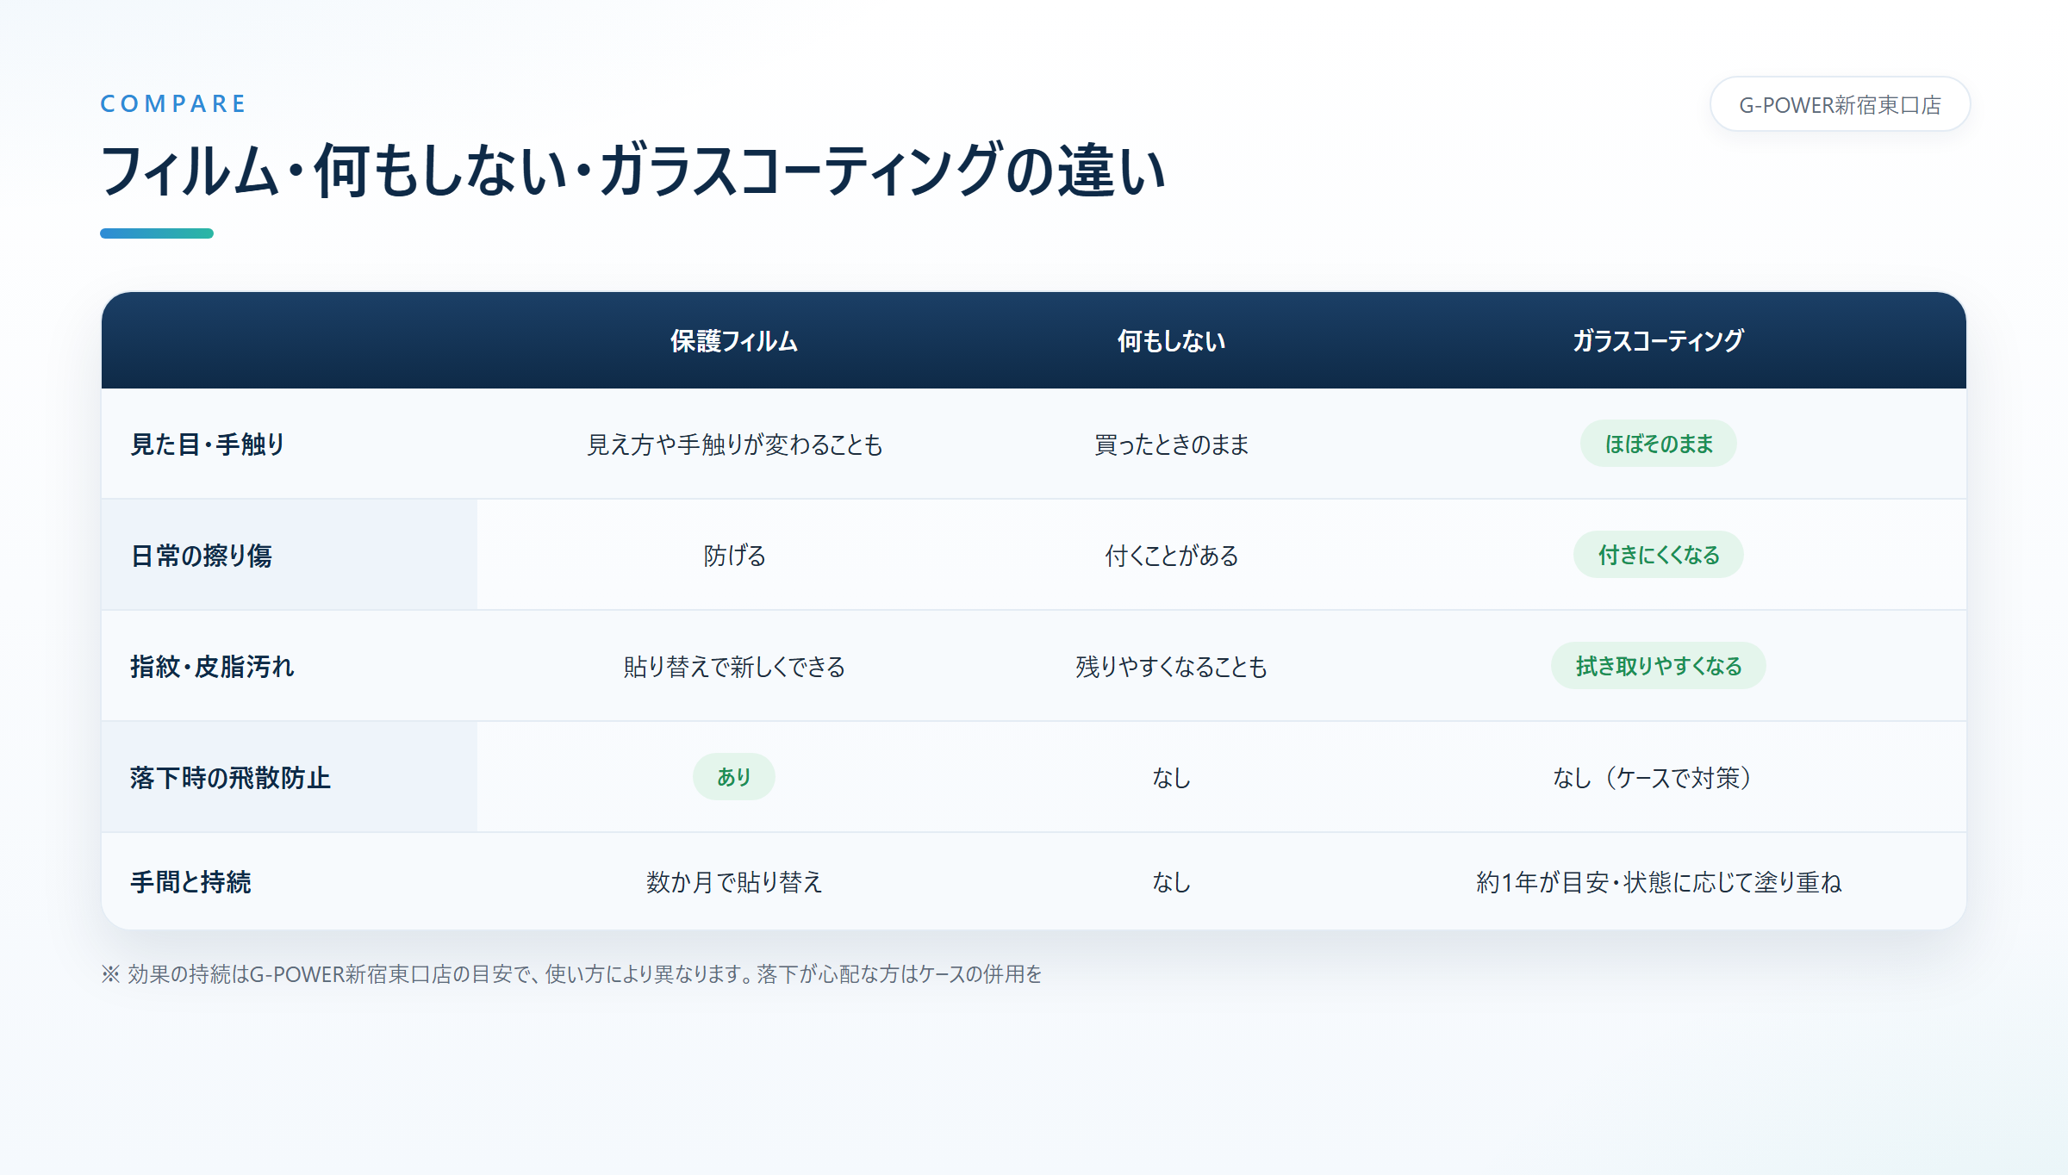Click the 何もしない column header
Viewport: 2068px width, 1175px height.
pyautogui.click(x=1171, y=341)
